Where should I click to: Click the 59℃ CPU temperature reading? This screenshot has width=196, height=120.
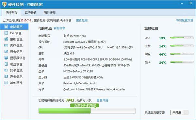click(163, 38)
